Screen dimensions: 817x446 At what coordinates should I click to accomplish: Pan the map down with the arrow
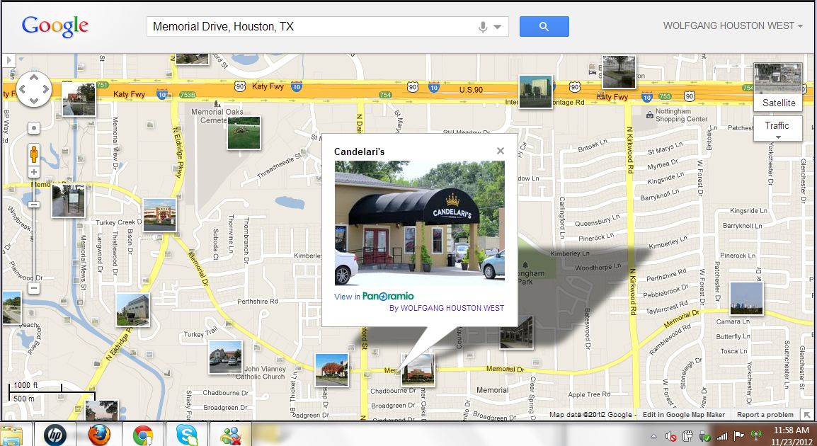34,100
